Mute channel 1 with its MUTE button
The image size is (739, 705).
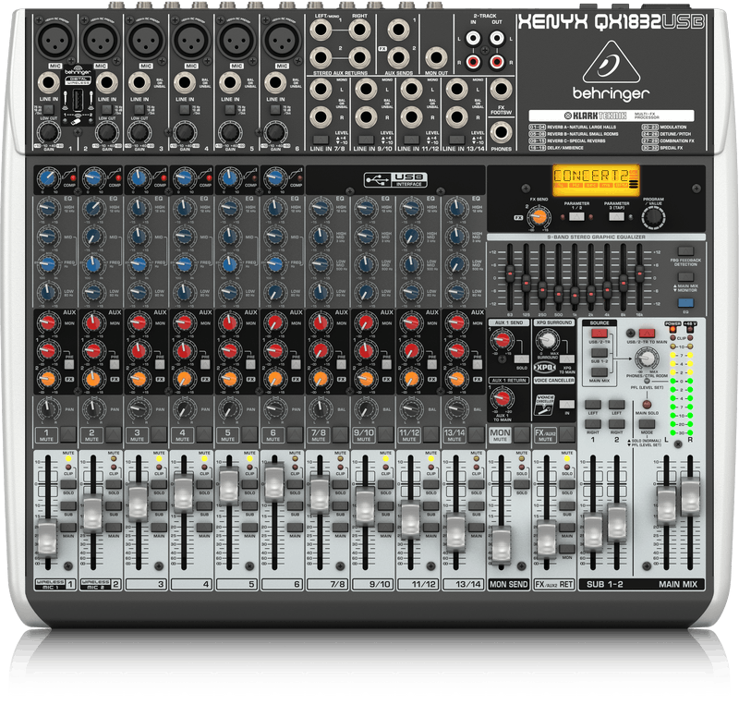coord(68,434)
